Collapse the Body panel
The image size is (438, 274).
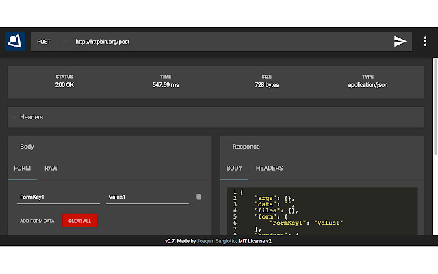tap(27, 147)
